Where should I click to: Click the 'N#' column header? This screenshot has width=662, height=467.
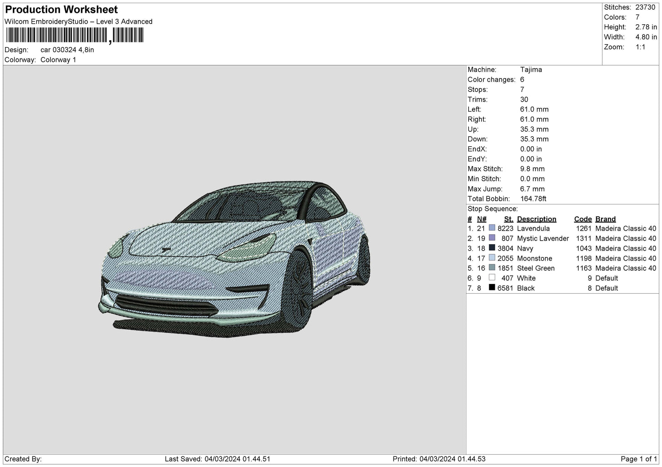point(481,219)
